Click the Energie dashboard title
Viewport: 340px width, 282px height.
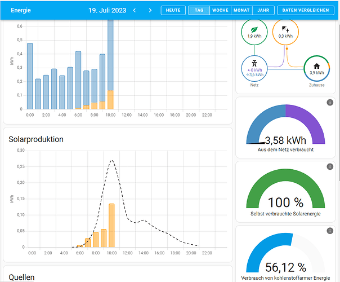(x=21, y=10)
